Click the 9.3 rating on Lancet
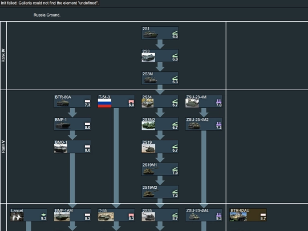The height and width of the screenshot is (231, 308). tap(44, 218)
